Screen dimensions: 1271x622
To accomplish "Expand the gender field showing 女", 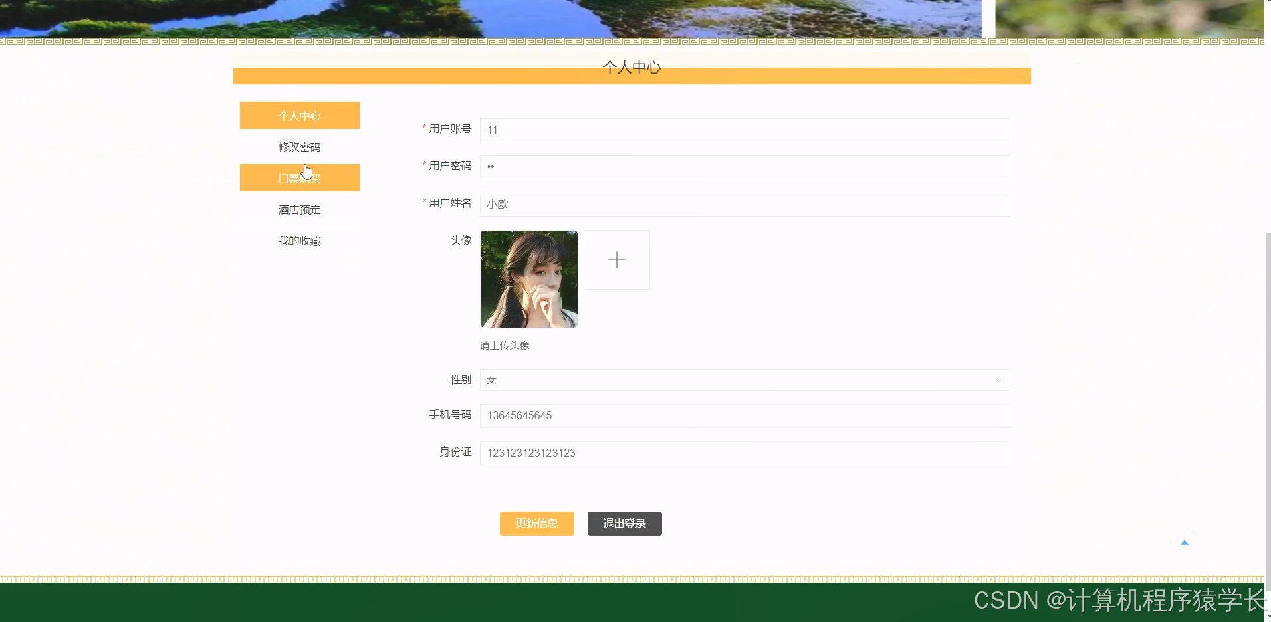I will point(744,379).
